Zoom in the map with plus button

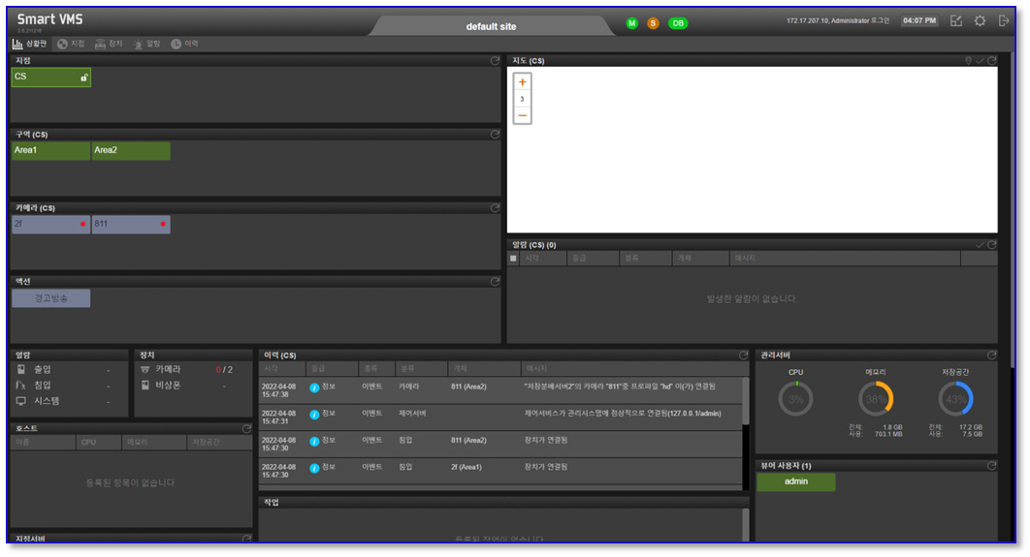(x=522, y=82)
